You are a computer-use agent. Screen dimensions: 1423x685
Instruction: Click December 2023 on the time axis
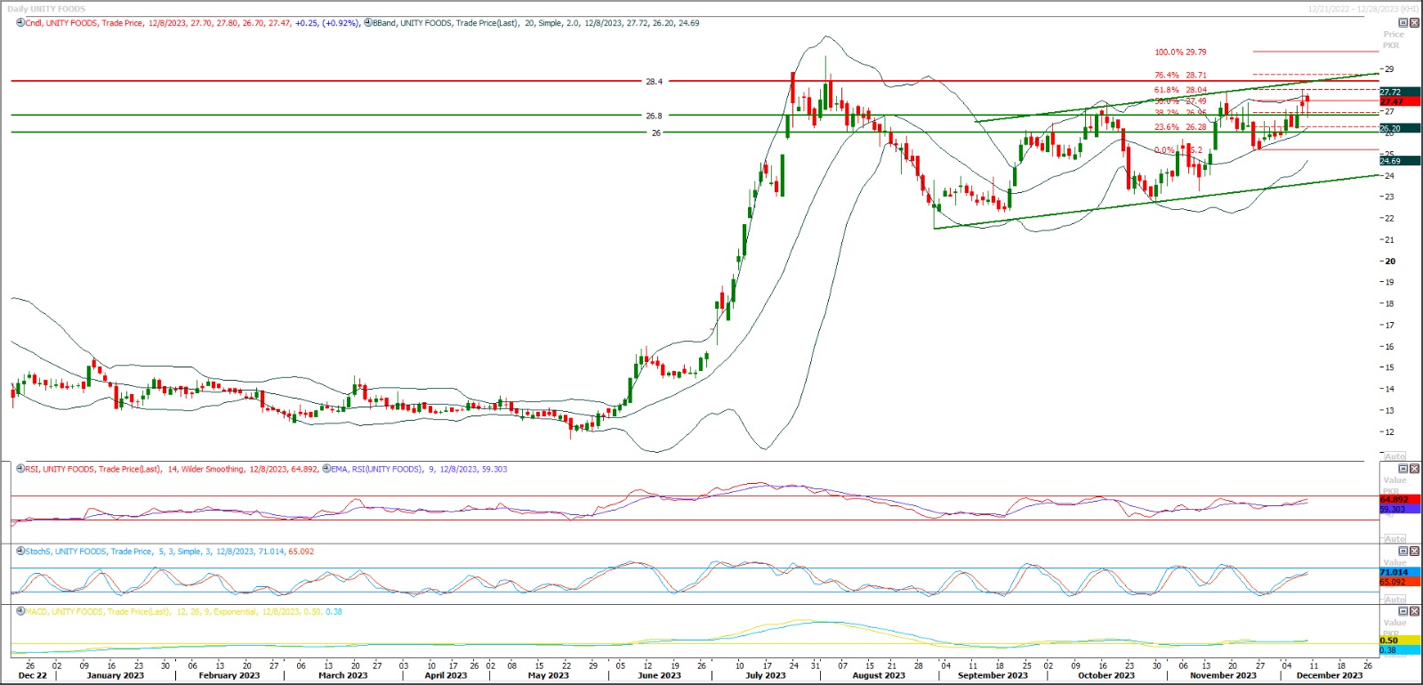pos(1329,675)
